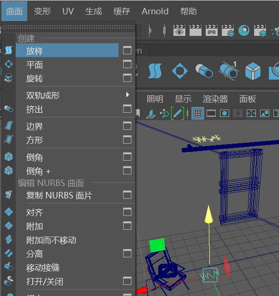
Task: Toggle image plane panel icon
Action: point(265,113)
